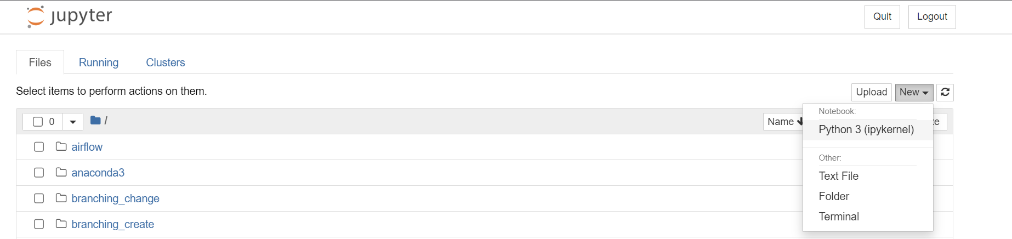Image resolution: width=1012 pixels, height=239 pixels.
Task: Create a Python 3 (ipykernel) notebook
Action: point(866,130)
